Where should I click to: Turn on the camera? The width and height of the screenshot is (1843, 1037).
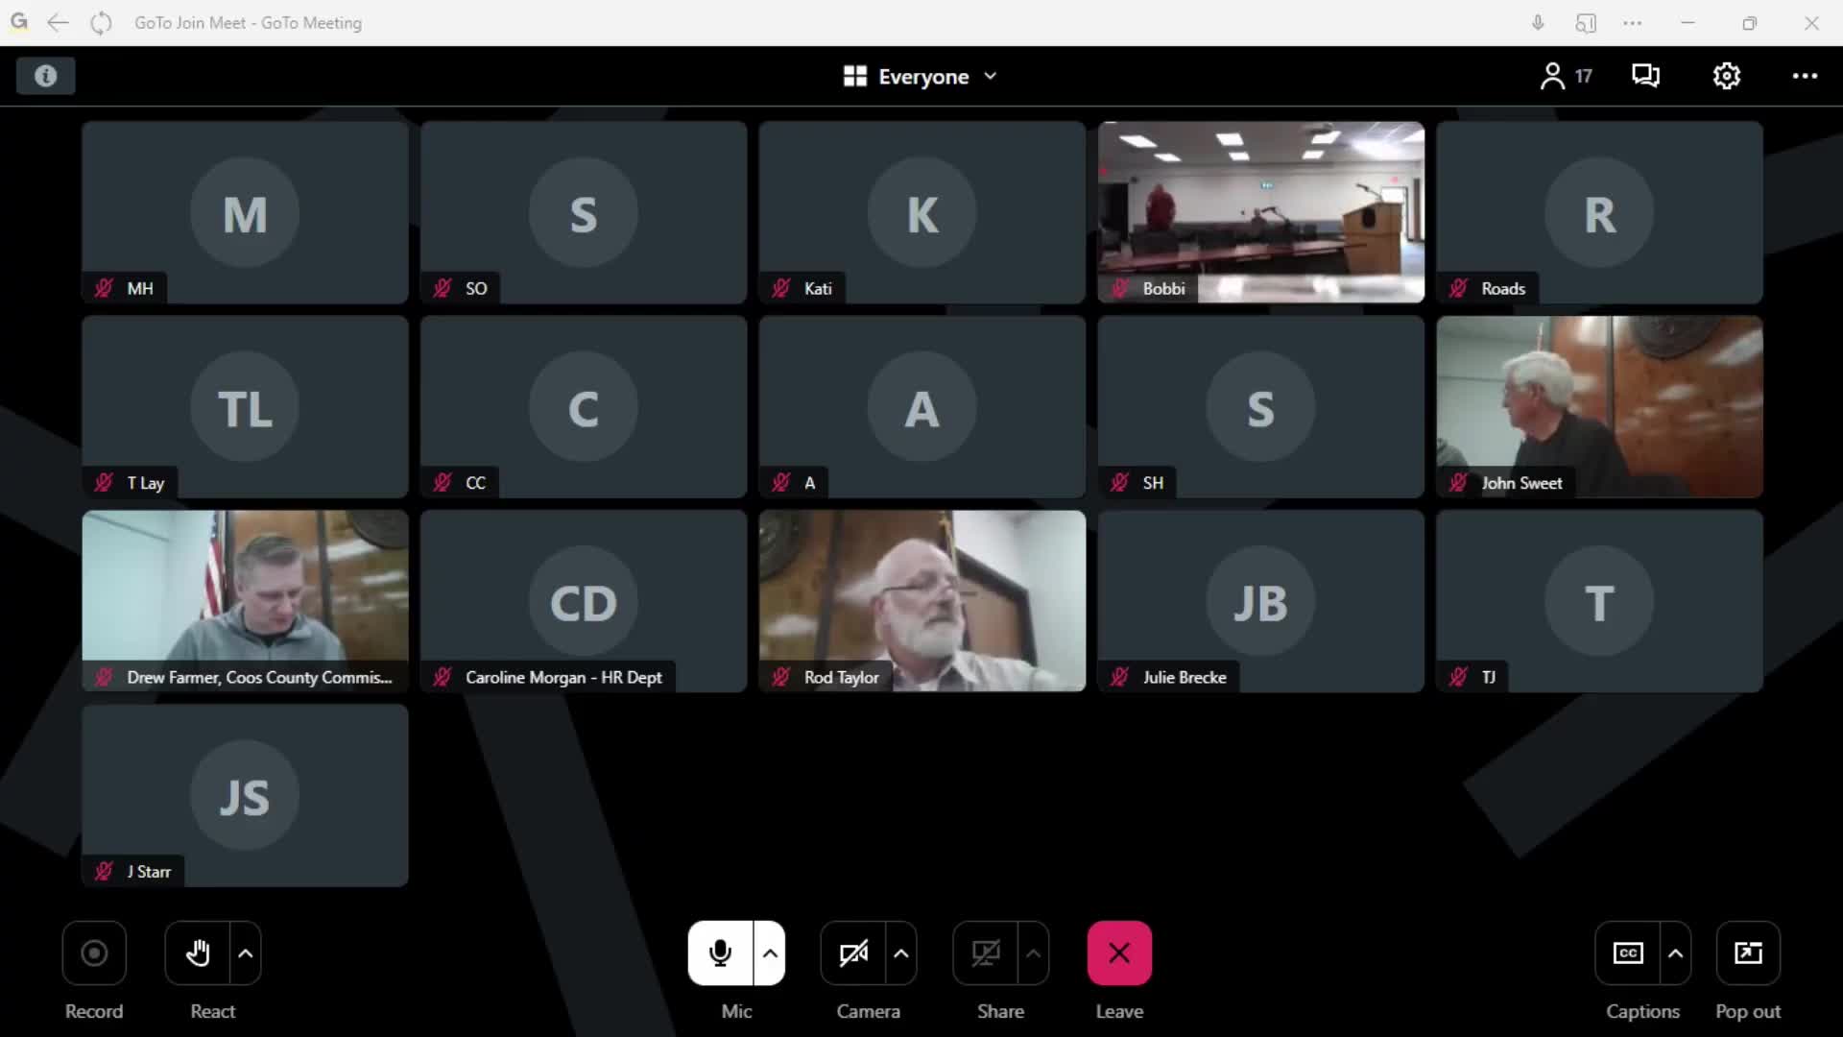point(853,953)
